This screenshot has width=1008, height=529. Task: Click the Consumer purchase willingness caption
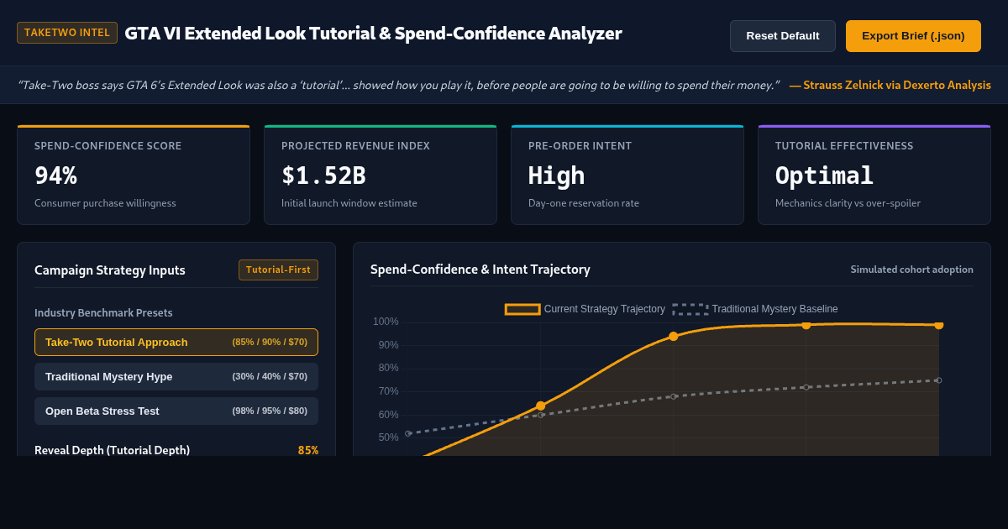pyautogui.click(x=105, y=203)
